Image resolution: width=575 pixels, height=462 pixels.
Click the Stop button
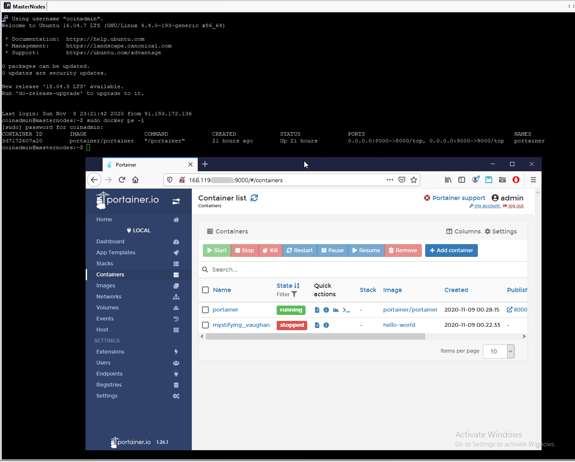[x=245, y=250]
